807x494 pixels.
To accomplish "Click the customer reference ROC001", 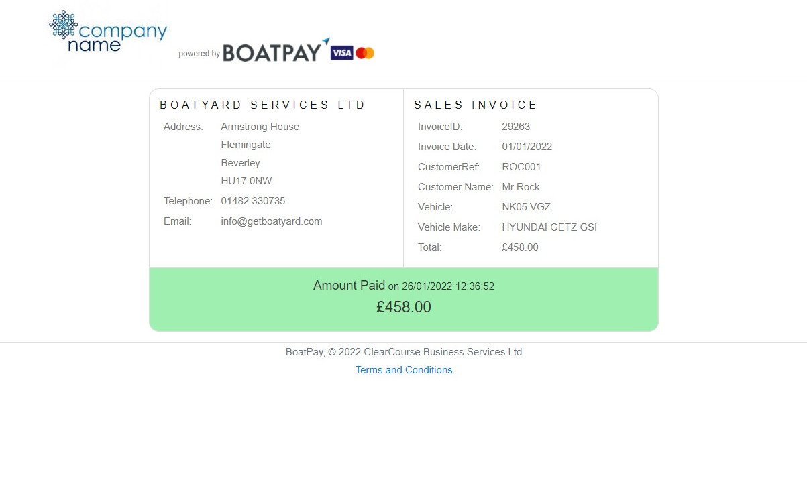I will tap(521, 167).
